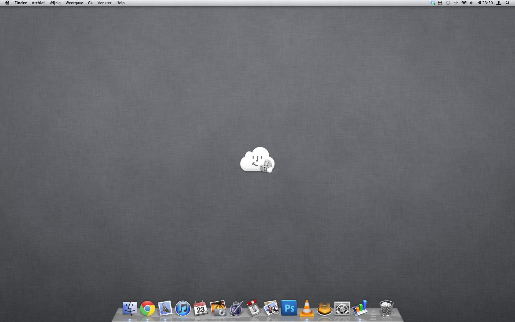The width and height of the screenshot is (515, 322).
Task: Open the volume control in menu bar
Action: [x=471, y=3]
